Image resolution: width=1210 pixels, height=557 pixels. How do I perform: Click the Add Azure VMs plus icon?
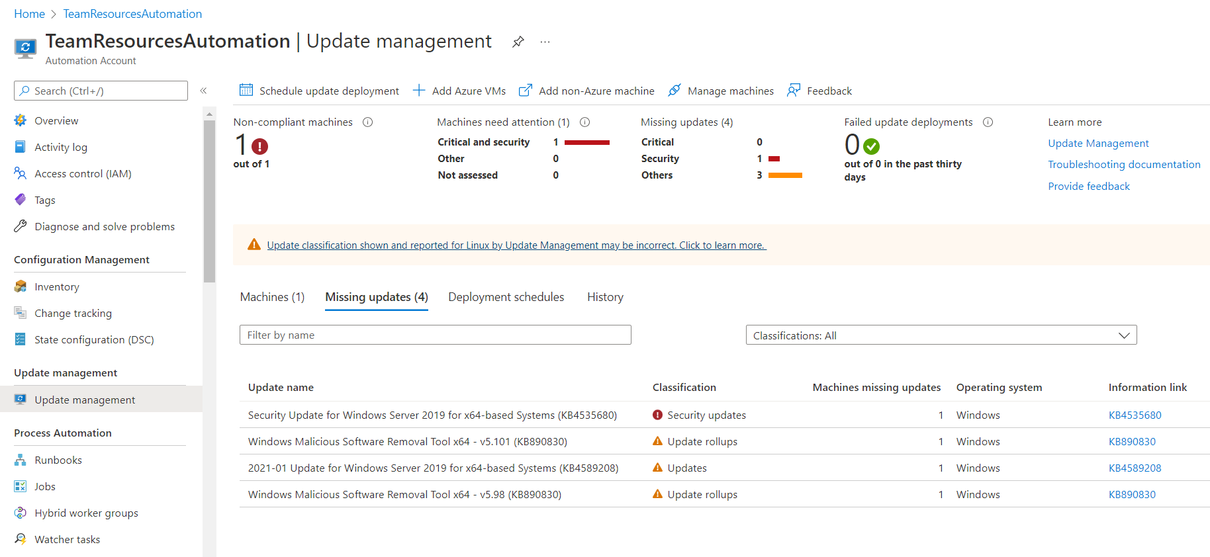pos(419,90)
